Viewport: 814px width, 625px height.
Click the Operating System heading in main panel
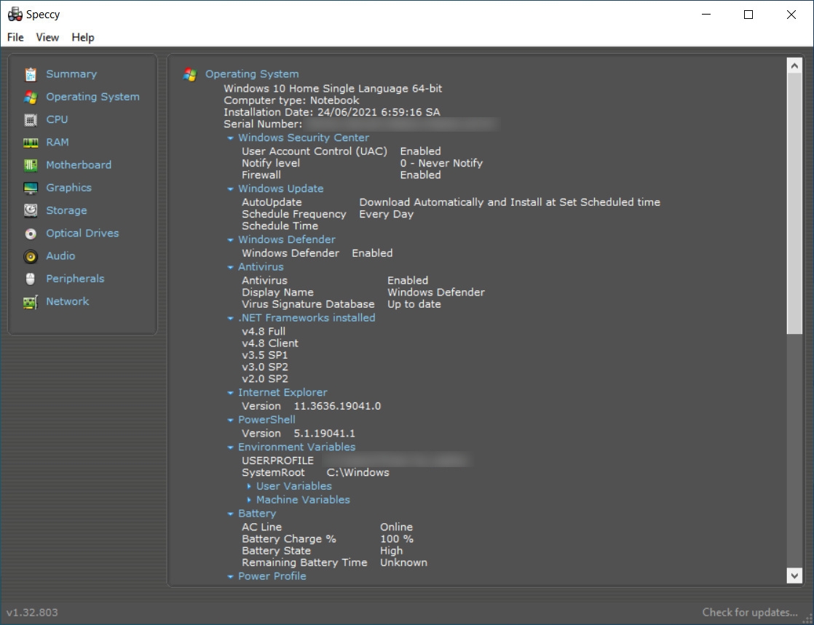point(252,74)
